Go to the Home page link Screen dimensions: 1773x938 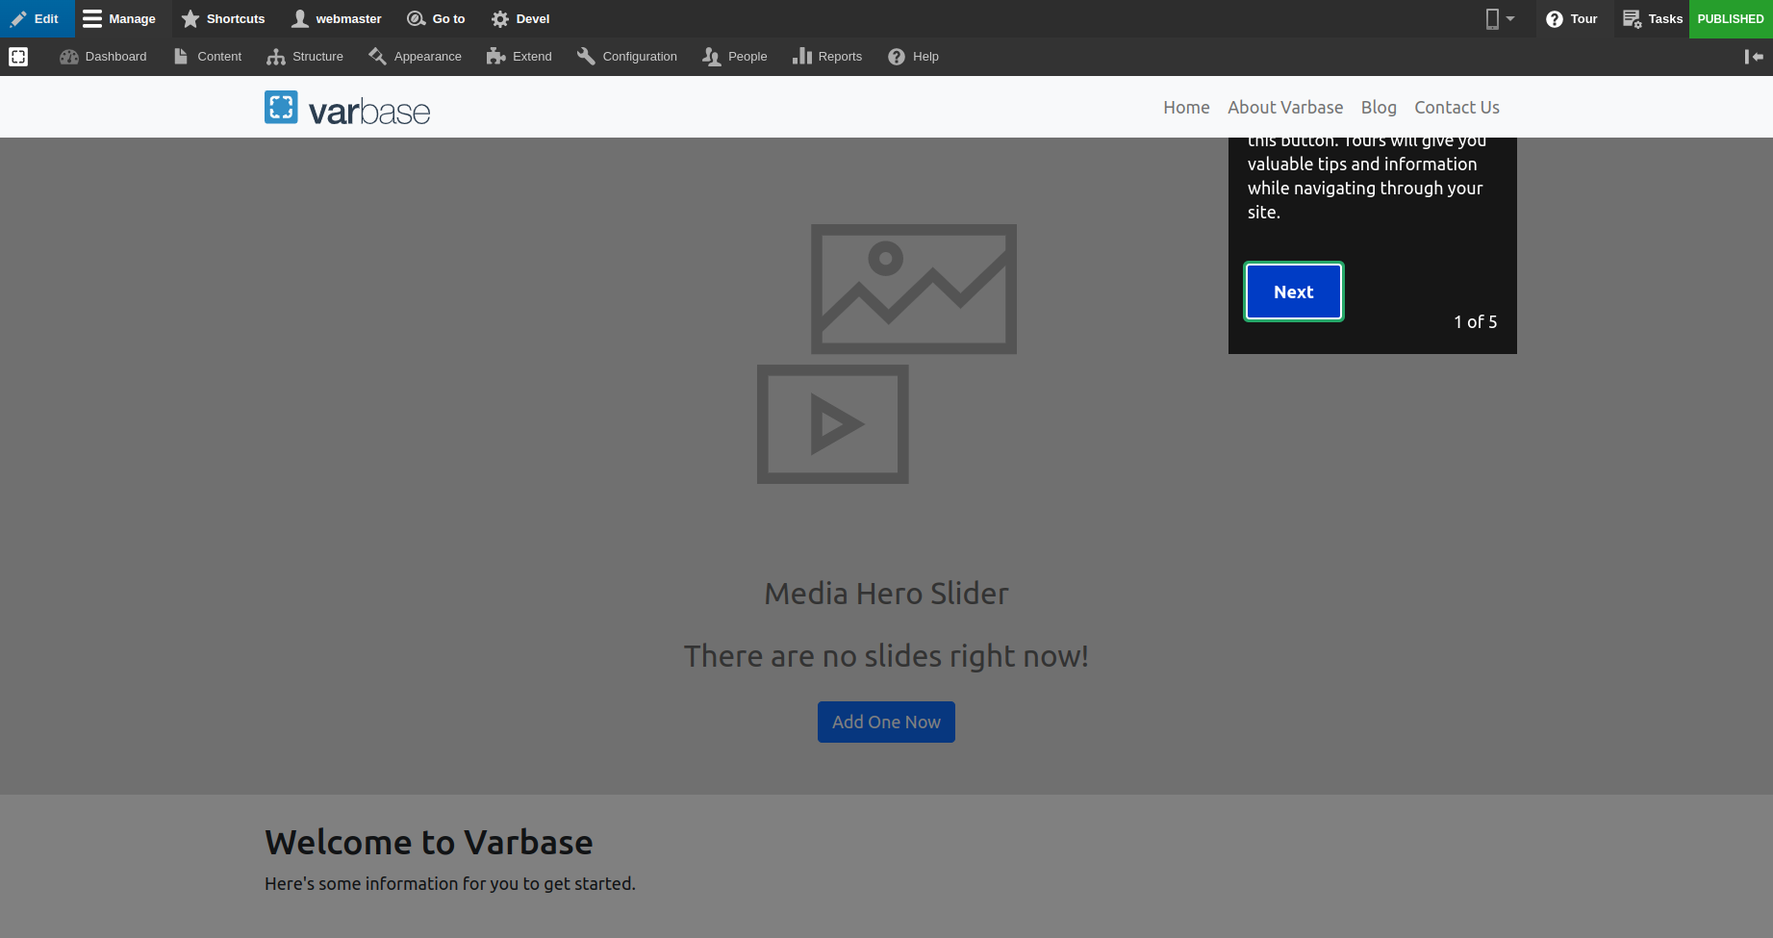click(1186, 107)
